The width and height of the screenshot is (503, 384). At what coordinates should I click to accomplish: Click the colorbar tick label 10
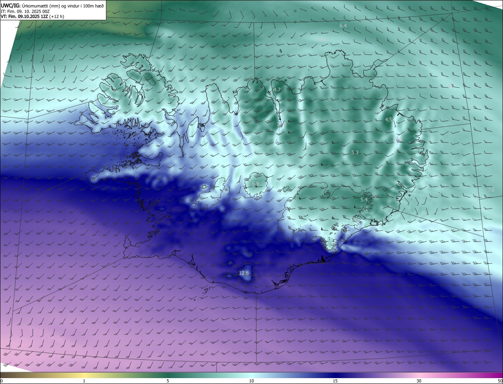tap(251, 381)
